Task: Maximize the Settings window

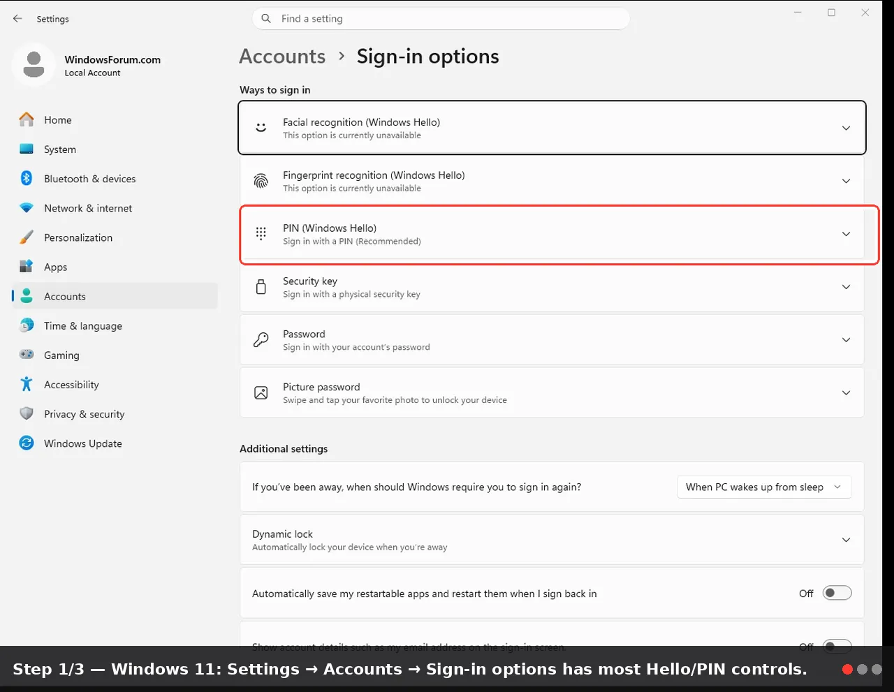Action: point(831,13)
